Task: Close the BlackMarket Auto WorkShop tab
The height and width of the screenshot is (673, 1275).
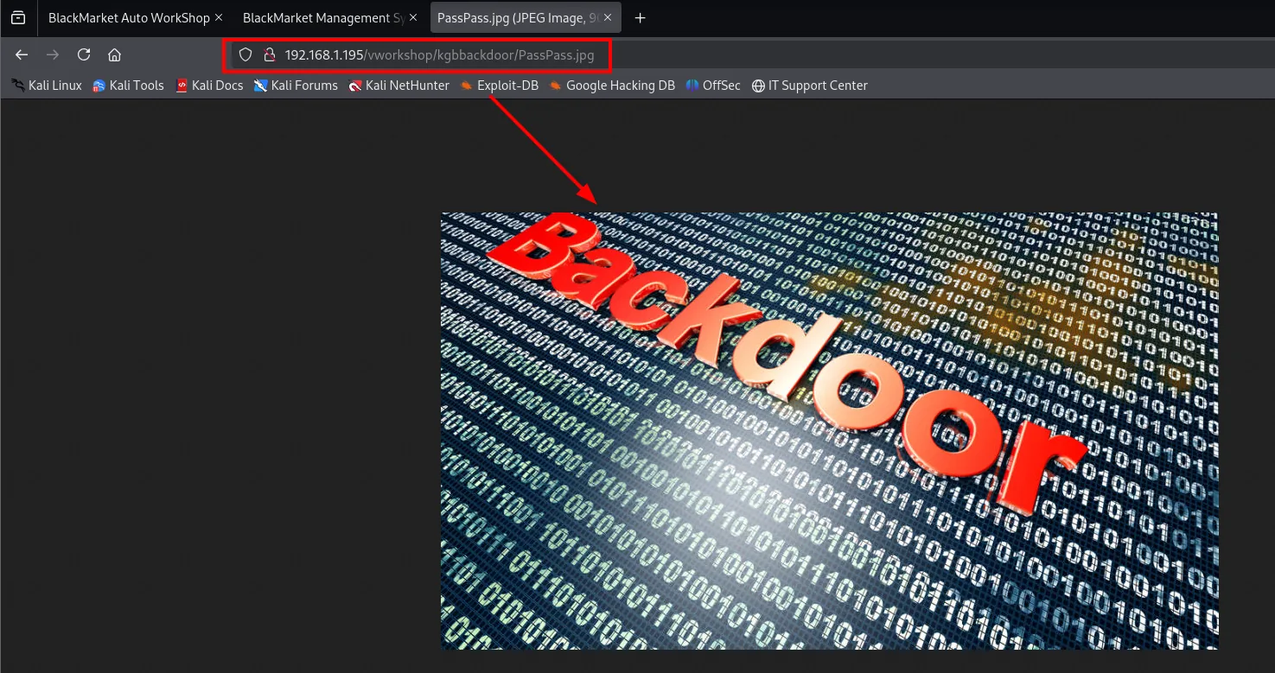Action: 218,17
